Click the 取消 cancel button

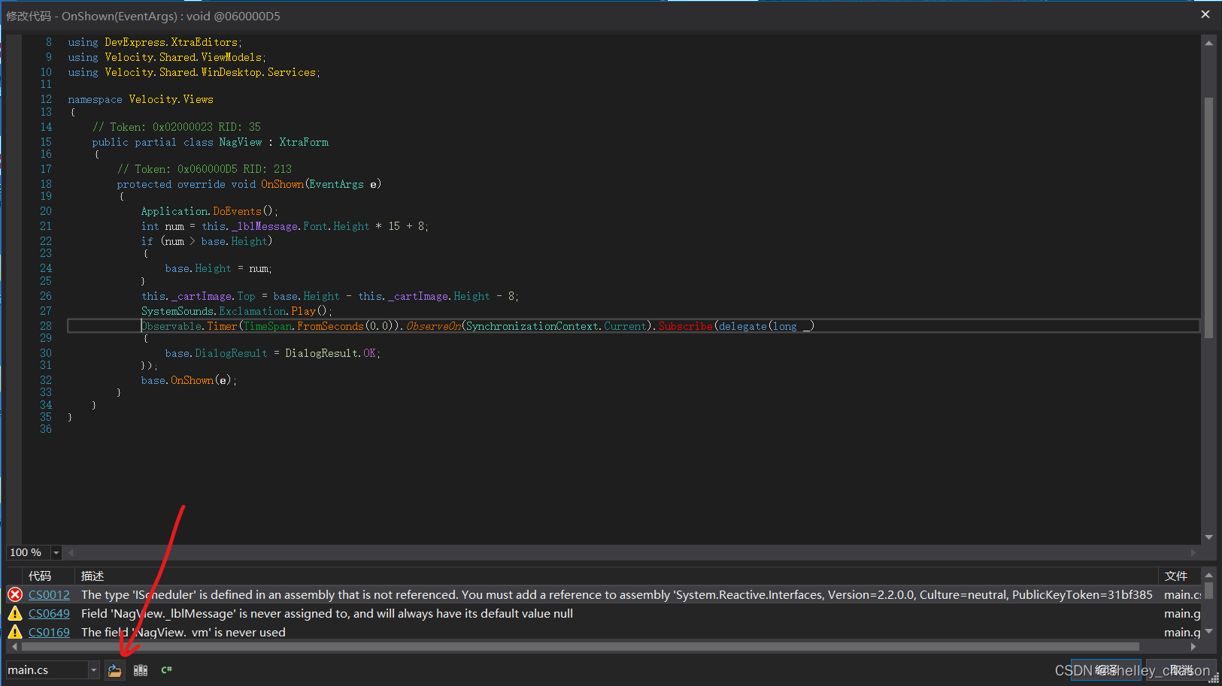tap(1181, 670)
